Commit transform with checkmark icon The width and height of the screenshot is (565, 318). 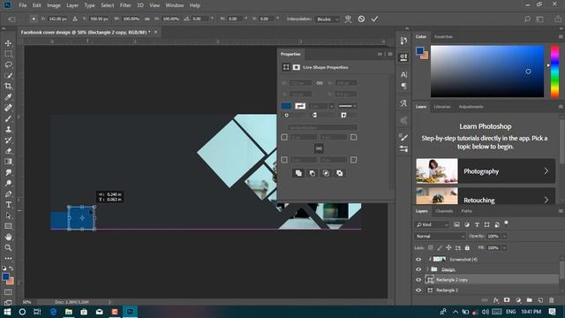pyautogui.click(x=374, y=19)
